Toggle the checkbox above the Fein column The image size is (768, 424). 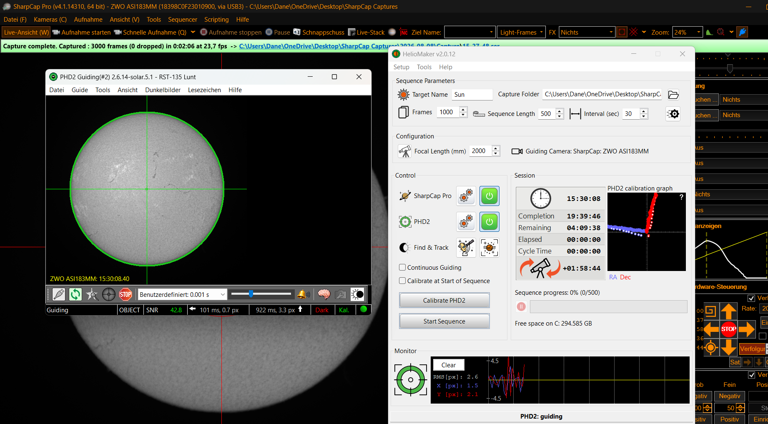pos(751,375)
